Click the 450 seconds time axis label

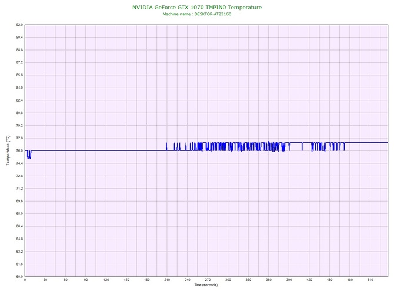pos(330,280)
